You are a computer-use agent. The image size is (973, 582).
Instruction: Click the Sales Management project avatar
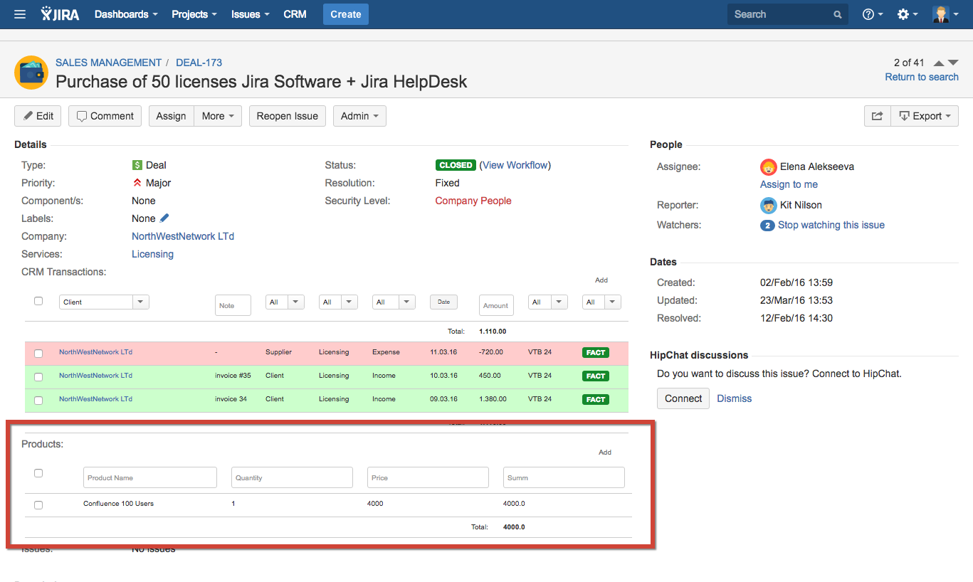(31, 72)
